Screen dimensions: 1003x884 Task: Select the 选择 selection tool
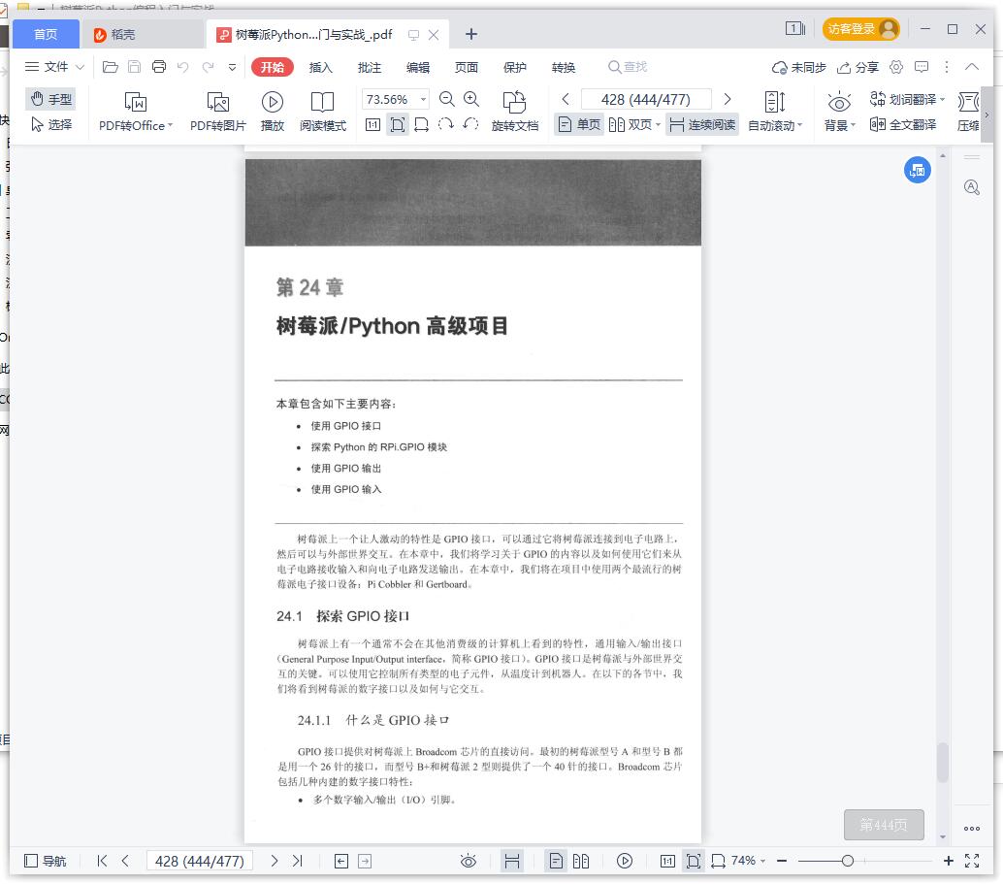click(51, 124)
